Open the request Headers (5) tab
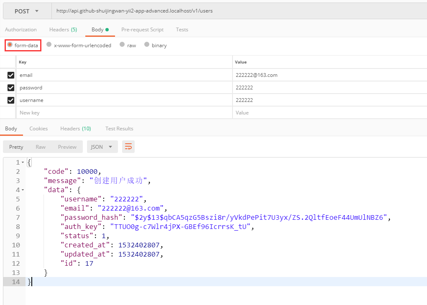 pos(63,30)
